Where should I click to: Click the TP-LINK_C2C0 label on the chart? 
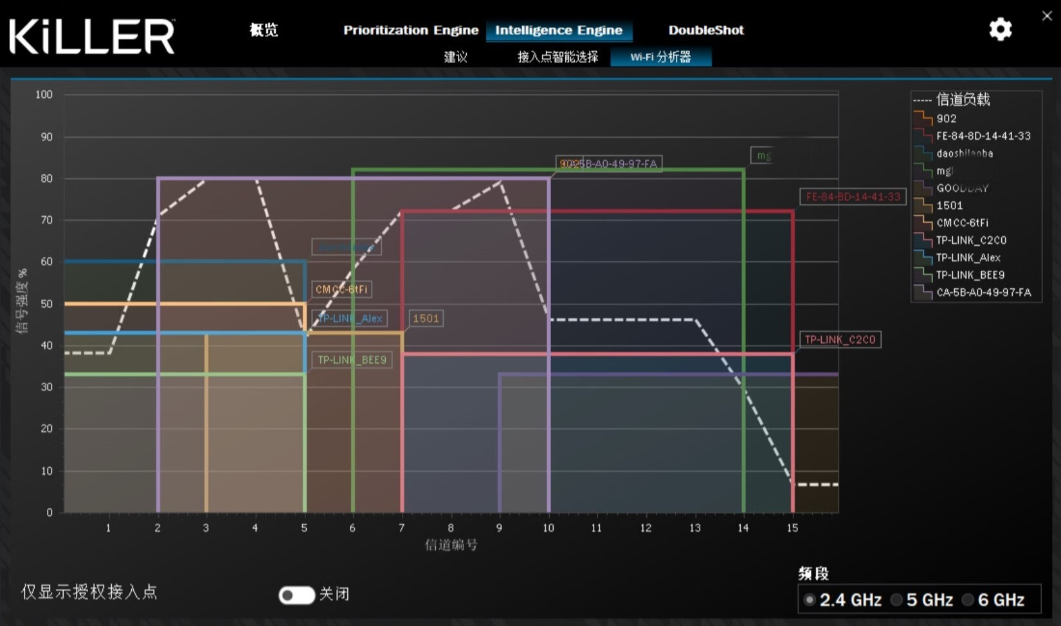(840, 340)
